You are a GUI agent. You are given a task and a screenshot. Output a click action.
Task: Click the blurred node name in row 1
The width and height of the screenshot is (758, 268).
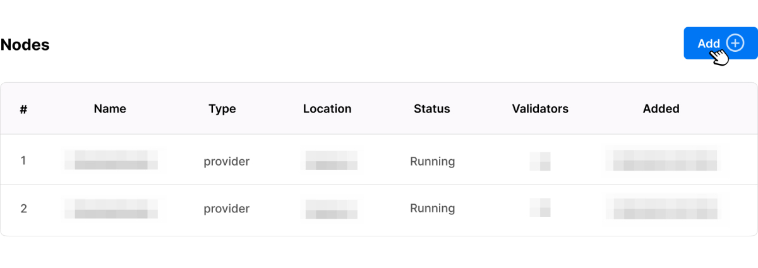click(111, 161)
